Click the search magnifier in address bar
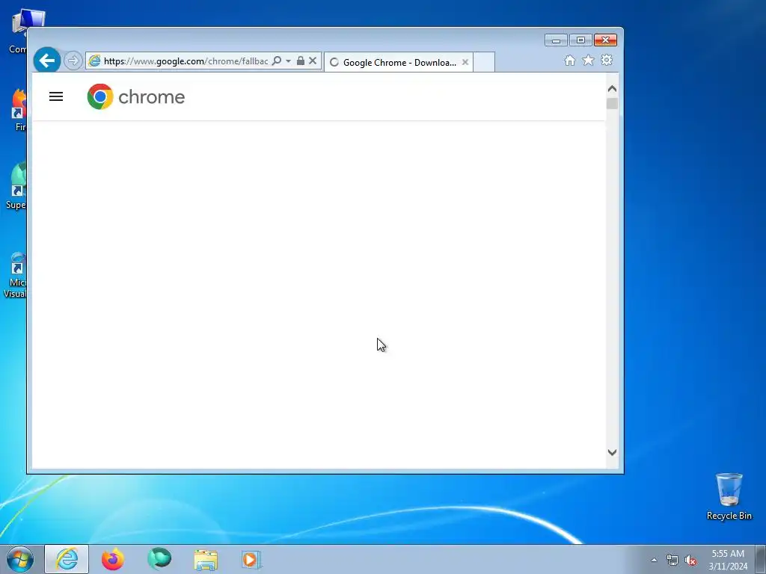Screen dimensions: 766x574 tap(277, 61)
